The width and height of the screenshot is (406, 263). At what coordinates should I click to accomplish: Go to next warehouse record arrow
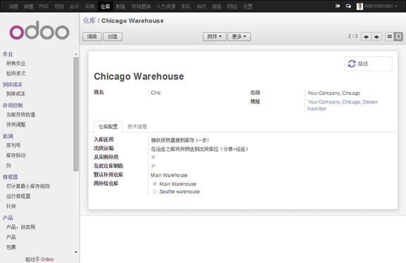click(376, 37)
